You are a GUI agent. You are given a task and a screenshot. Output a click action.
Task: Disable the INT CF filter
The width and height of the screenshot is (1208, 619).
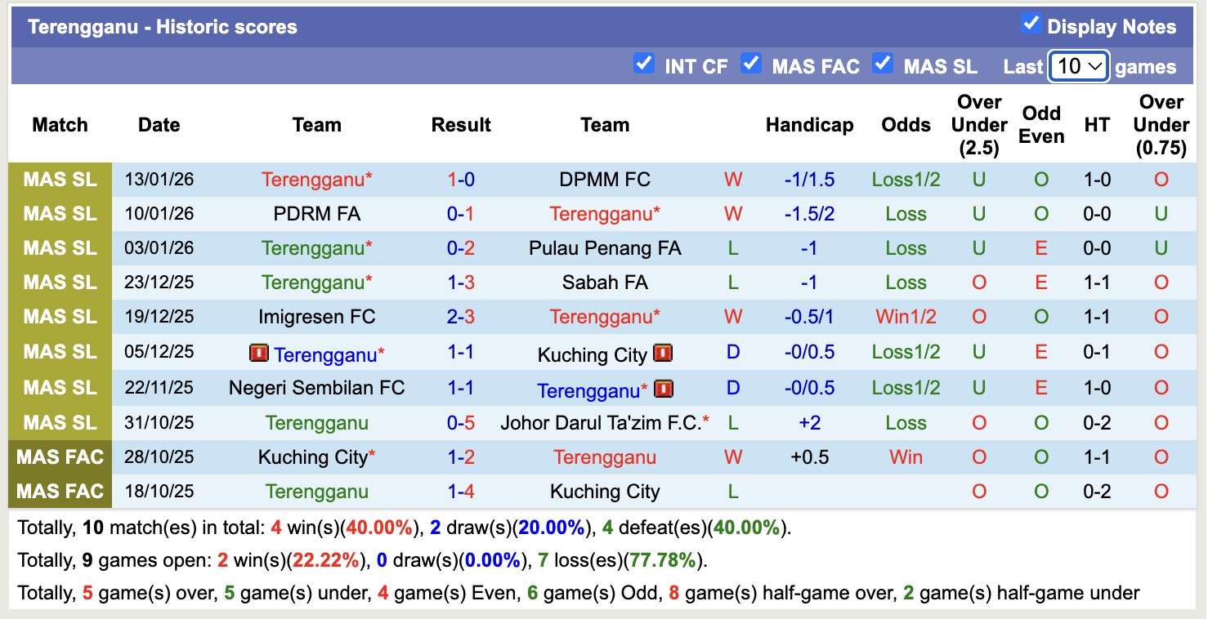[x=643, y=63]
